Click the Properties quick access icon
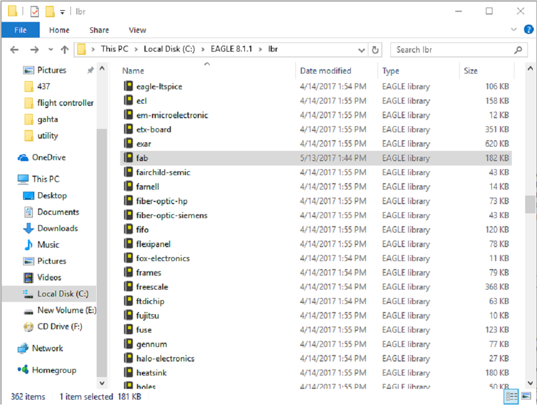 (x=34, y=12)
